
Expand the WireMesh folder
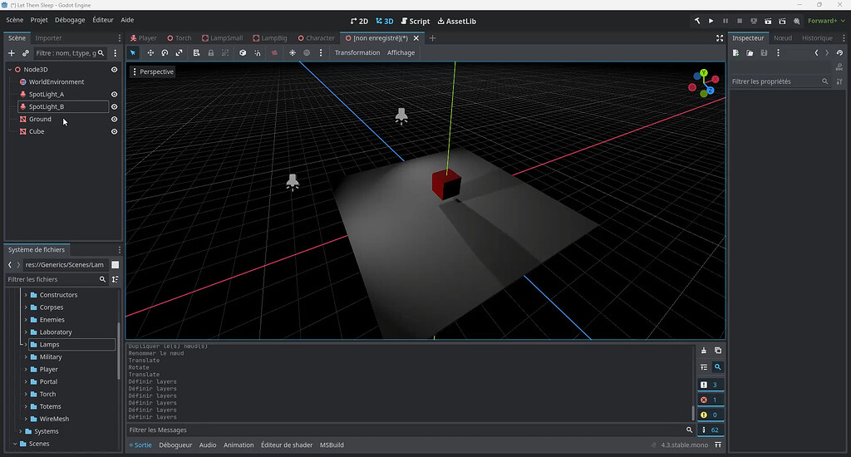pyautogui.click(x=26, y=419)
